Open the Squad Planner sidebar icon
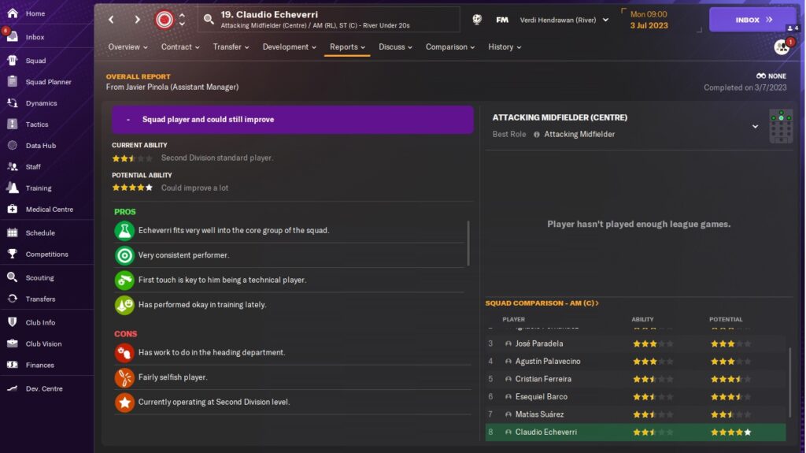The image size is (806, 453). click(12, 82)
